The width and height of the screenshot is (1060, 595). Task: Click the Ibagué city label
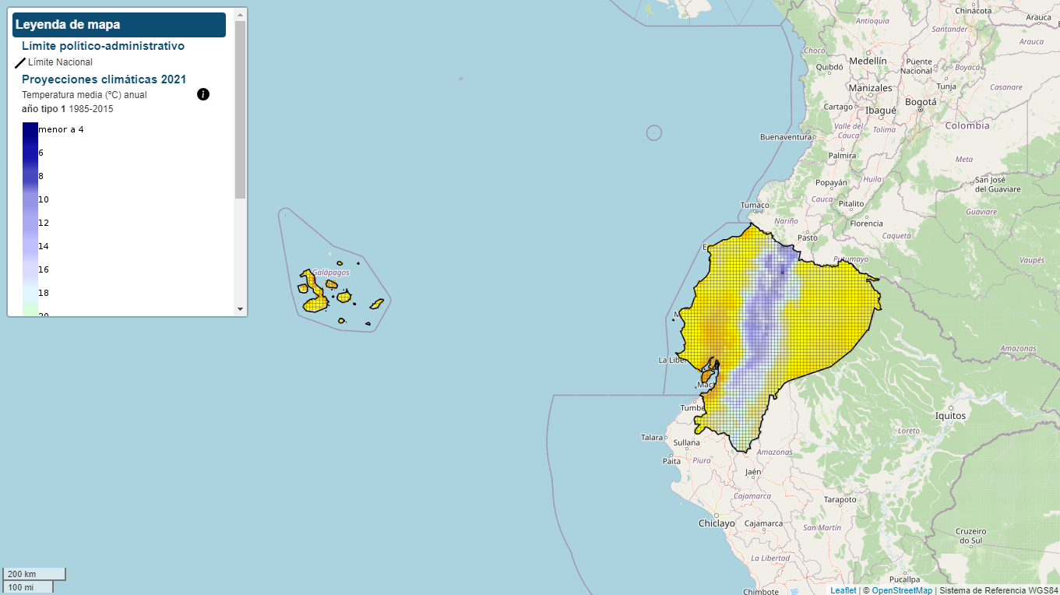pos(881,111)
